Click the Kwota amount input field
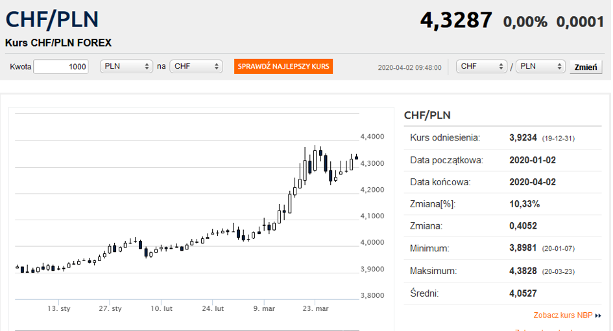 (x=60, y=67)
